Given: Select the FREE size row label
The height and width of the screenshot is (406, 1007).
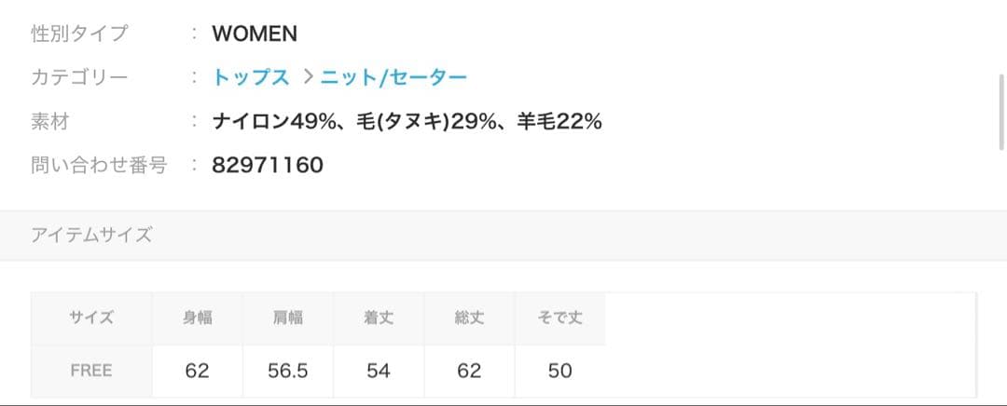Looking at the screenshot, I should point(91,371).
